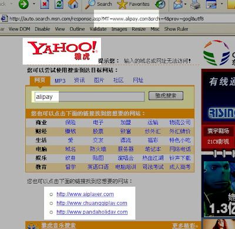Refresh the page with the green arrows icon
Viewport: 235px width, 229px height.
point(59,4)
